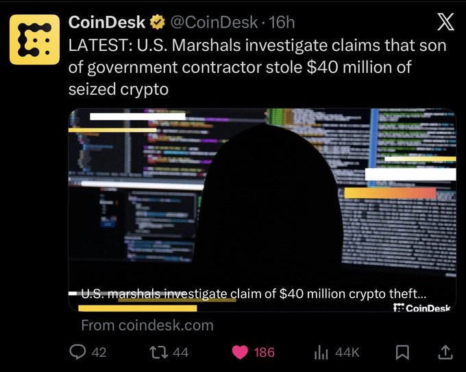This screenshot has width=466, height=372.
Task: Bookmark this CoinDesk post
Action: (x=402, y=352)
